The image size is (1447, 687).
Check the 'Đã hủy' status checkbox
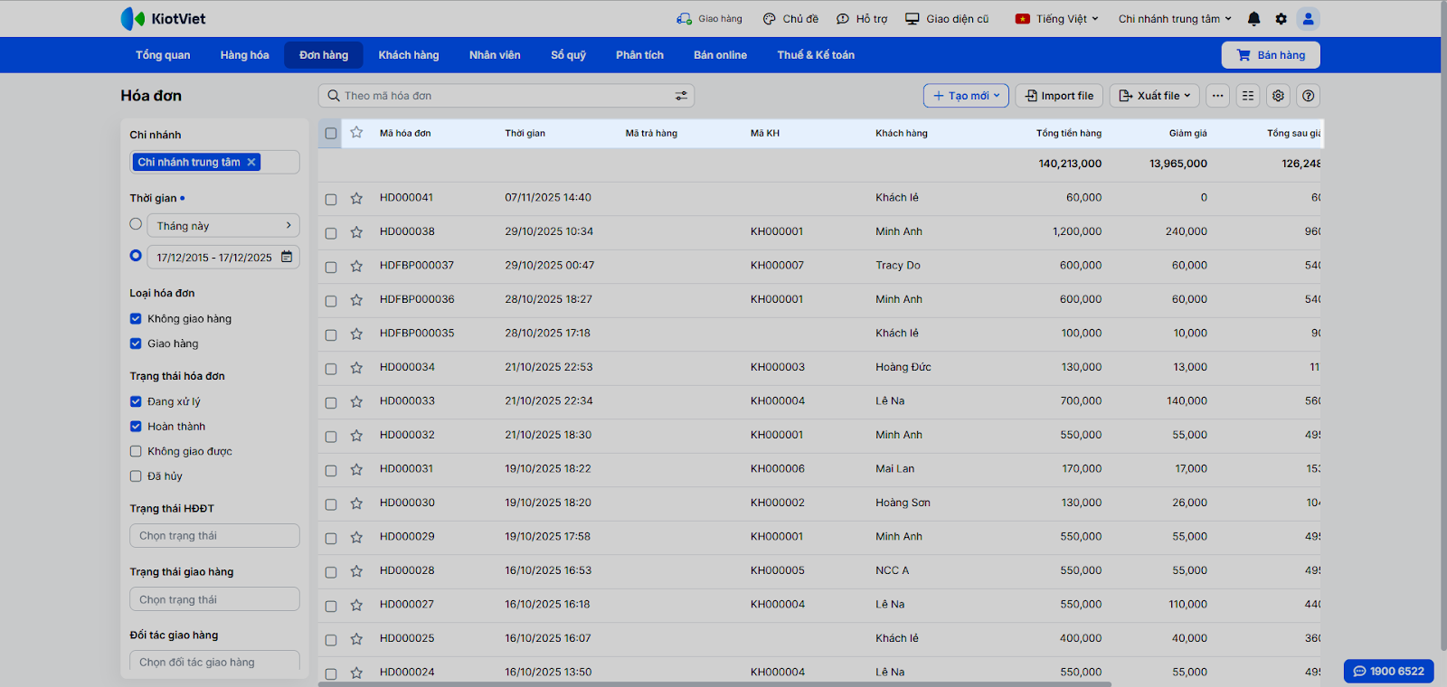point(136,476)
